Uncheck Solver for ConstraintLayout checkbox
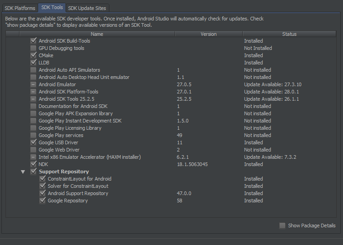Image resolution: width=343 pixels, height=245 pixels. [x=43, y=186]
